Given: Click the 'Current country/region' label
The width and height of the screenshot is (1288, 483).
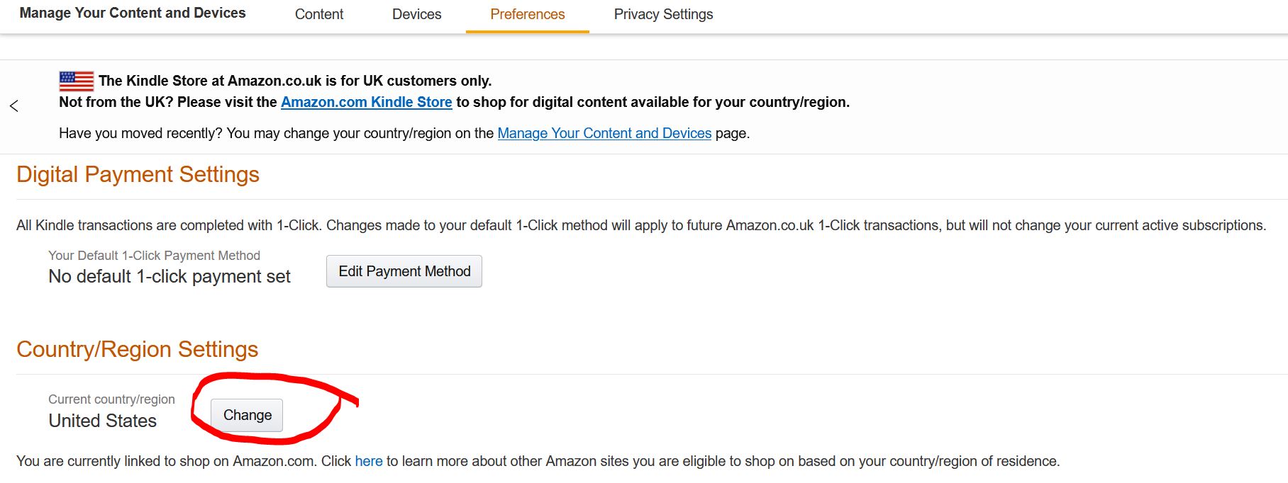Looking at the screenshot, I should coord(111,399).
